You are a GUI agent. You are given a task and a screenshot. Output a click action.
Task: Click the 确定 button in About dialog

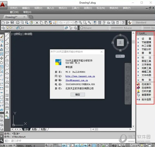pos(78,94)
